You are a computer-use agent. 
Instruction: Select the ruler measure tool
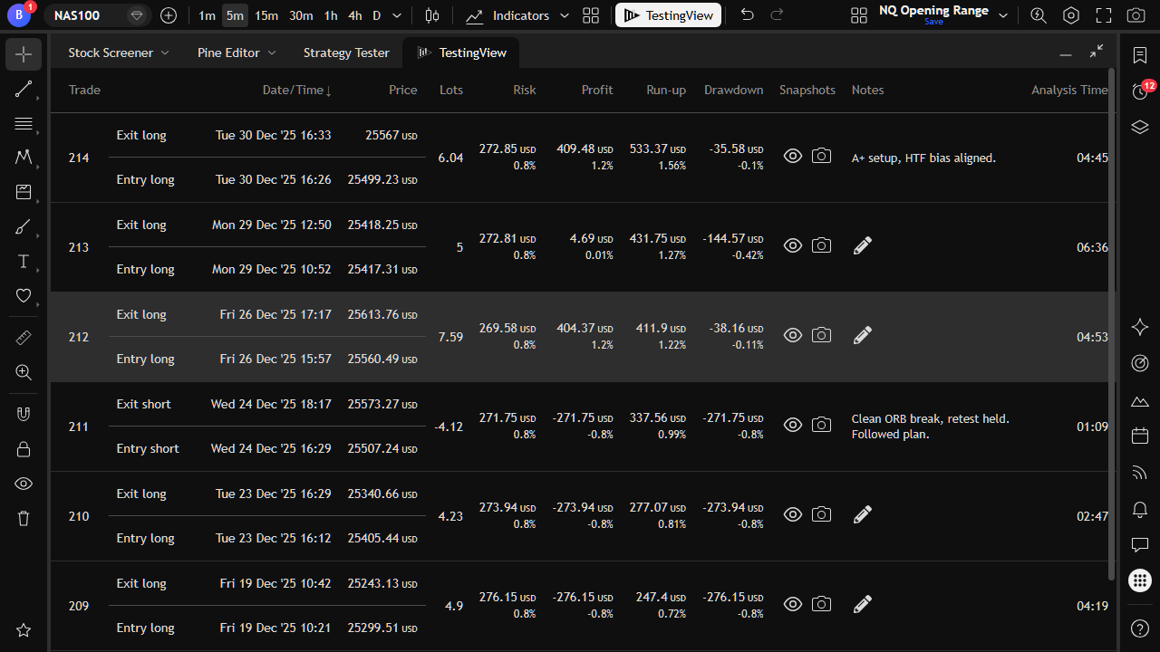(24, 338)
